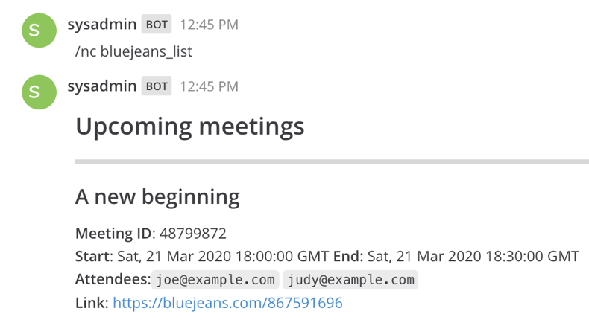The image size is (589, 320).
Task: Click the Attendees label
Action: [x=112, y=280]
